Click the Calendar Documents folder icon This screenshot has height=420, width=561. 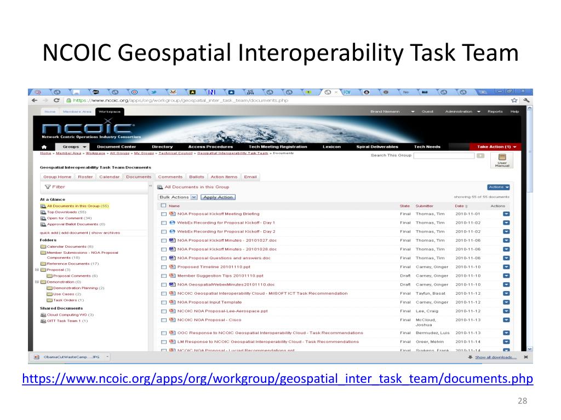43,247
